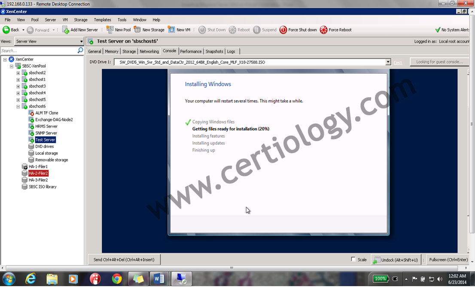Select the Removable storage tree item
The width and height of the screenshot is (475, 287).
(x=52, y=160)
